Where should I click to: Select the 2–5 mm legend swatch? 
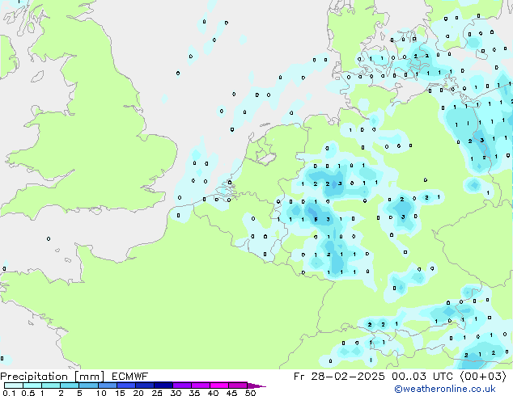coord(70,385)
